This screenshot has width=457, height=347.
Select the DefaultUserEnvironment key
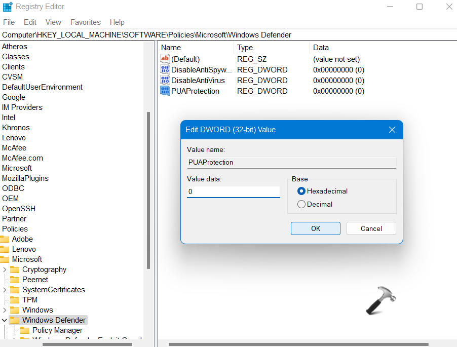click(x=42, y=87)
